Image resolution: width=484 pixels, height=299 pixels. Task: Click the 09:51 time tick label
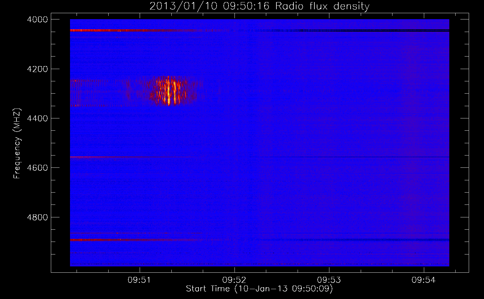139,280
